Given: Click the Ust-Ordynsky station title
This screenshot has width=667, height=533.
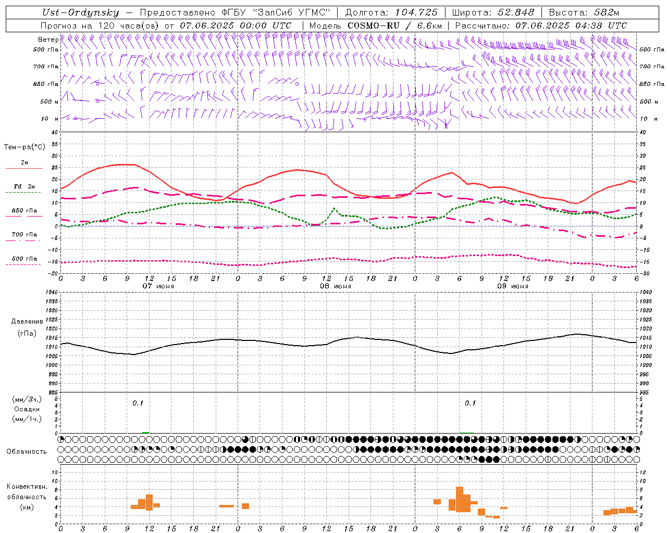Looking at the screenshot, I should coord(81,12).
